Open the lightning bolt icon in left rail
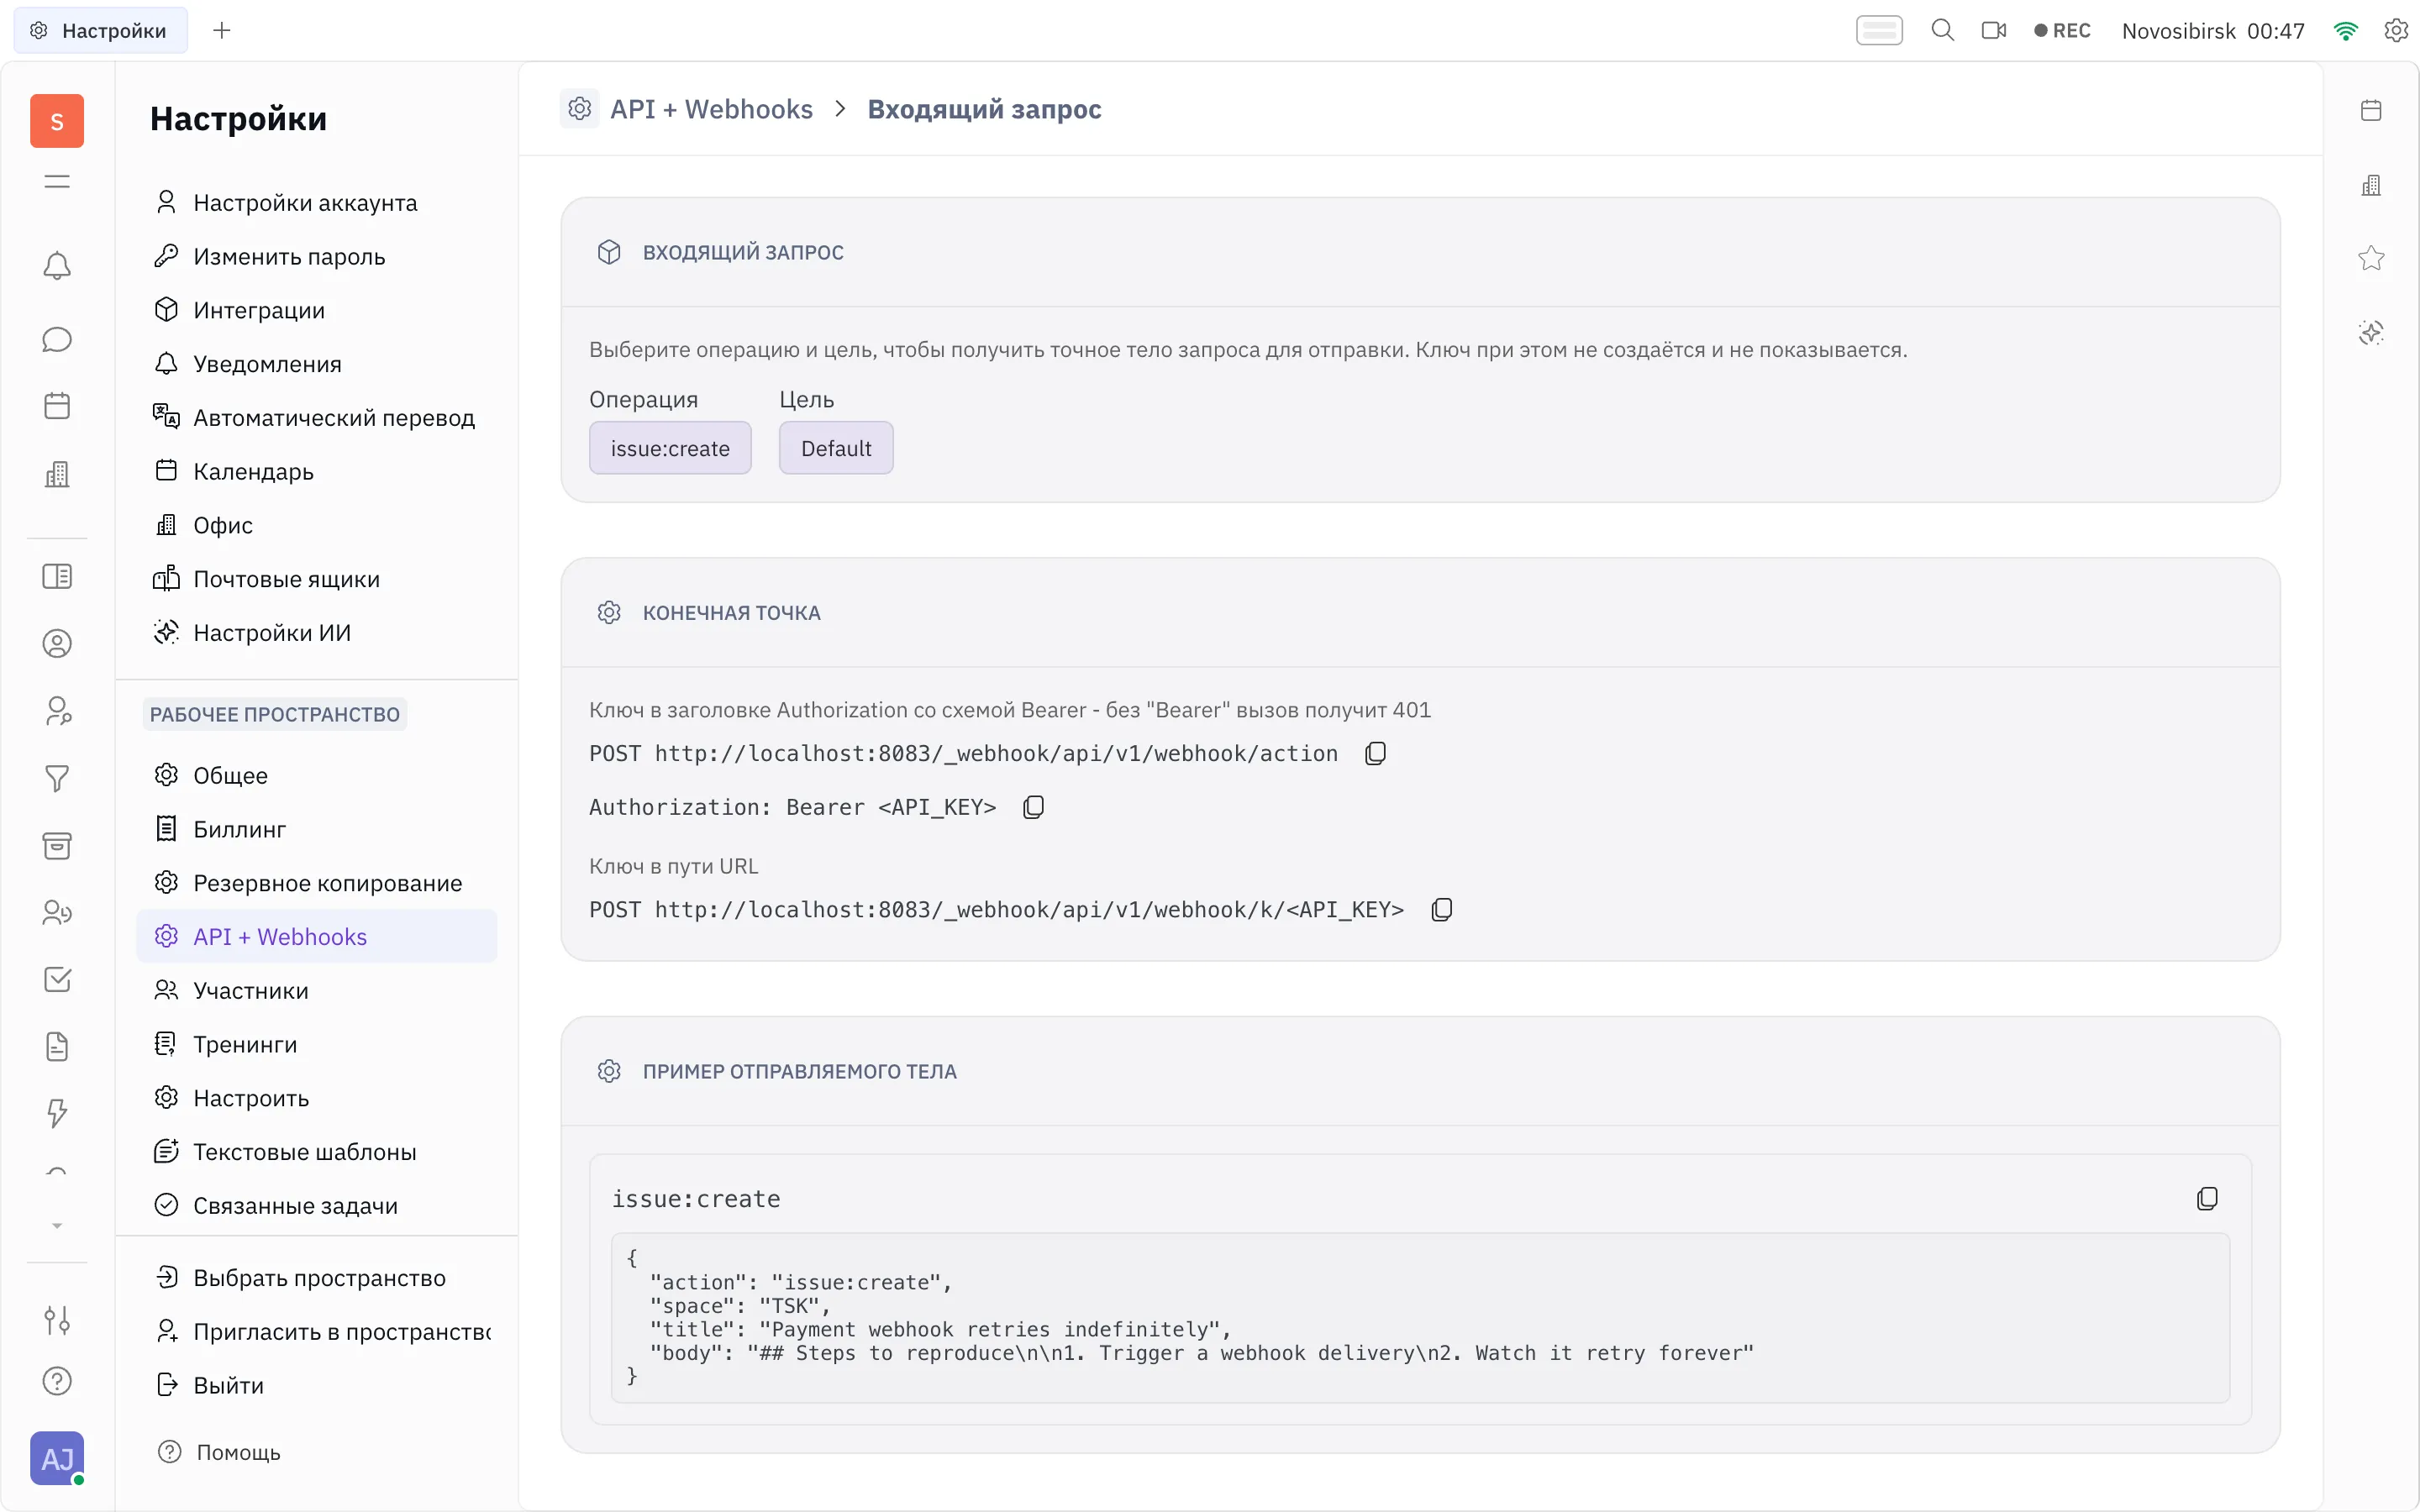 (57, 1113)
